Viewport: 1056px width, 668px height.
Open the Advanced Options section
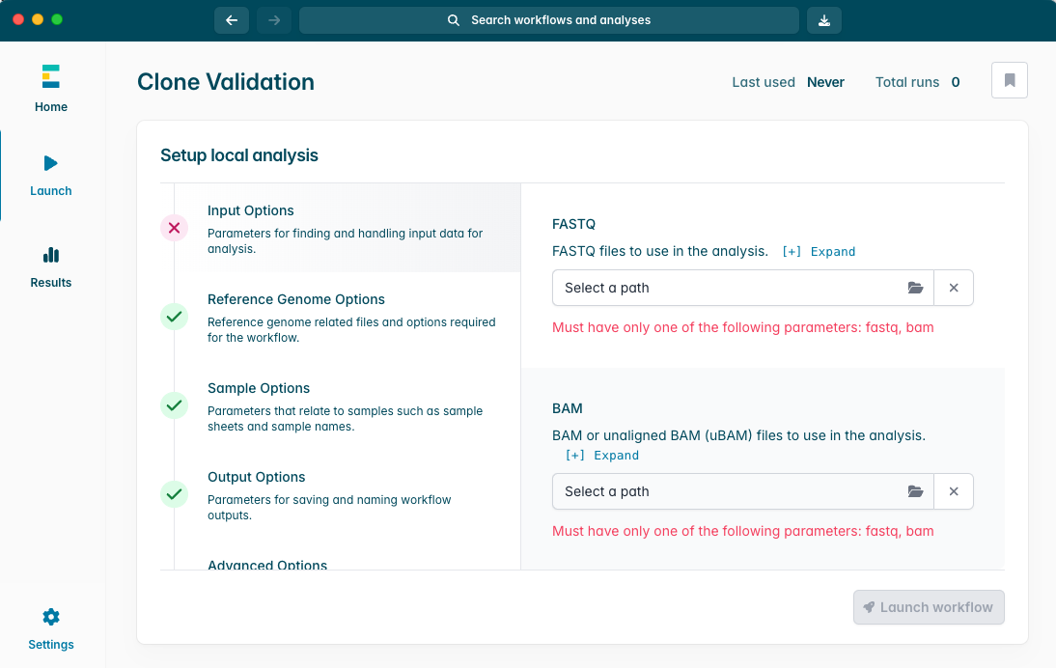267,565
